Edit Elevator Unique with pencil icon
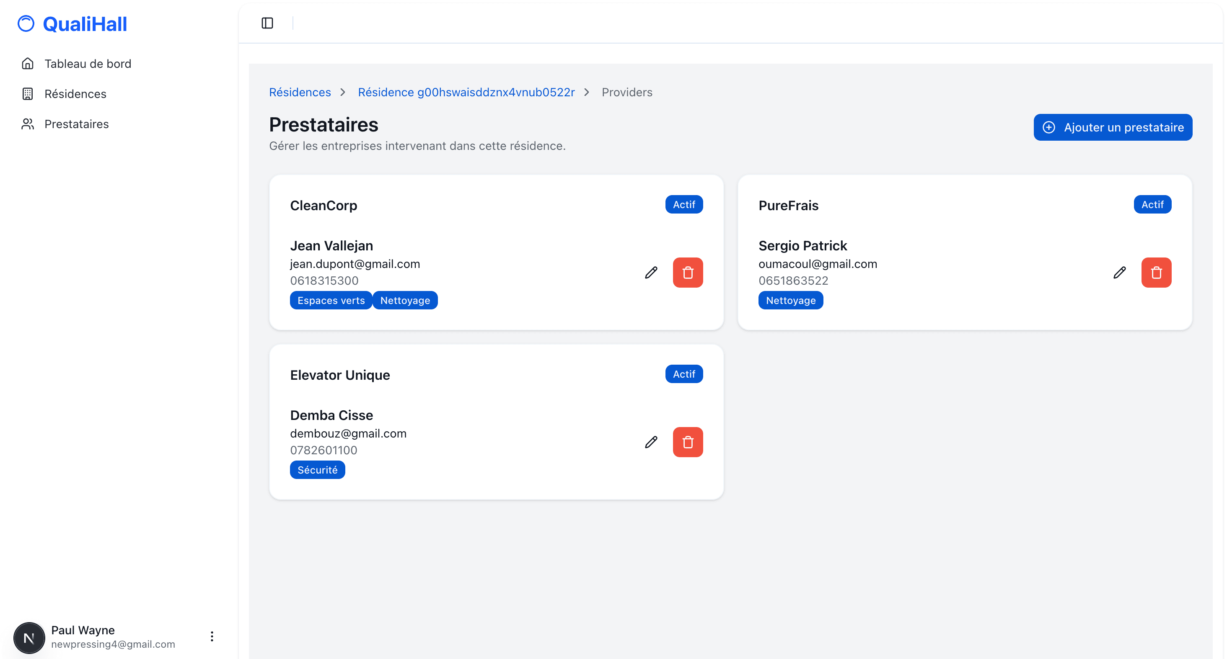The width and height of the screenshot is (1227, 659). [651, 442]
